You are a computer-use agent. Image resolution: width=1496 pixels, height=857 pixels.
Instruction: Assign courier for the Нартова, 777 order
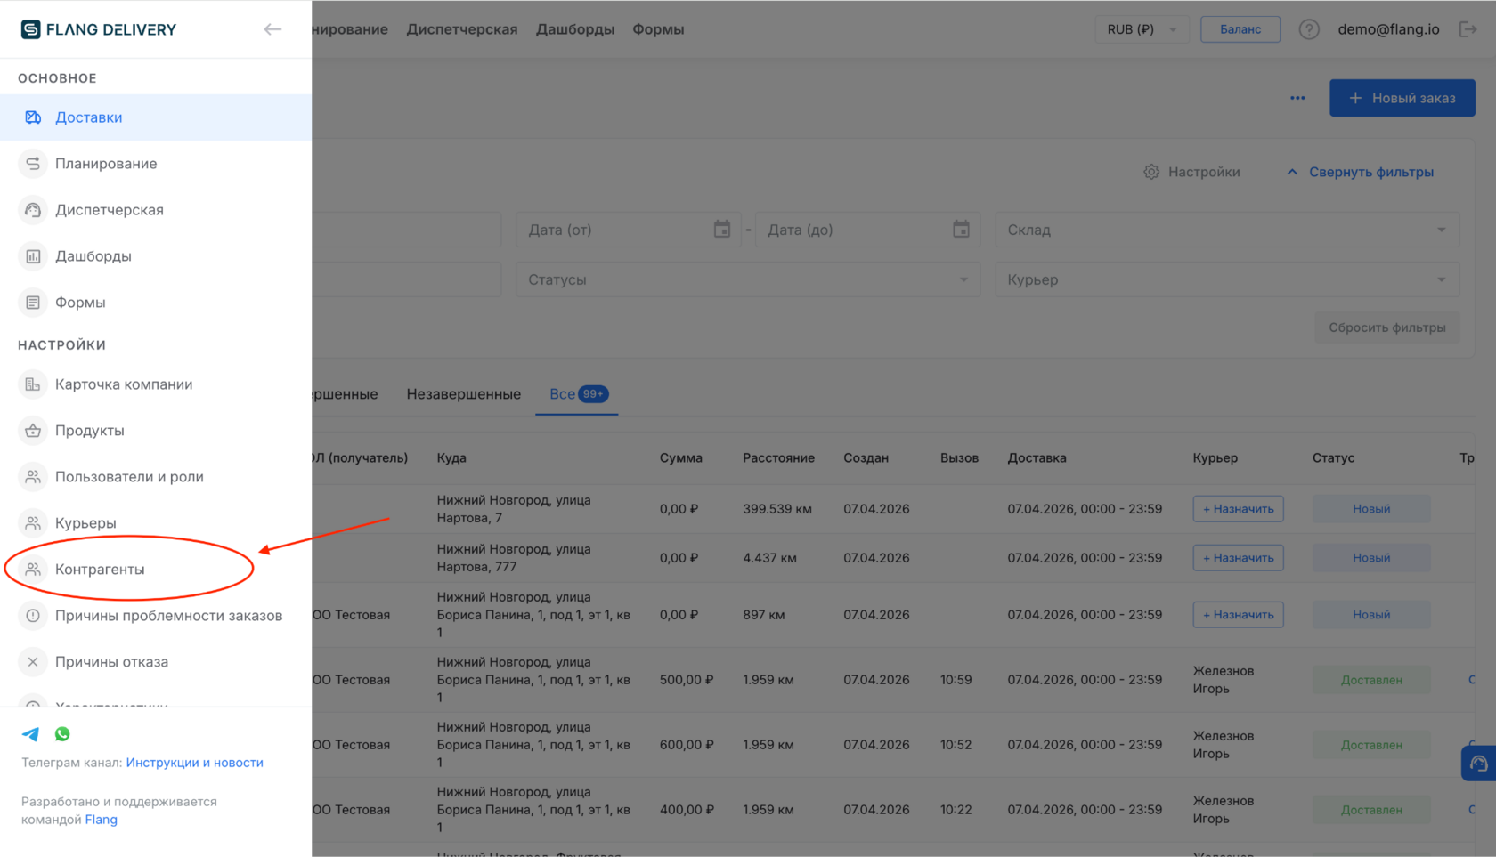tap(1239, 558)
